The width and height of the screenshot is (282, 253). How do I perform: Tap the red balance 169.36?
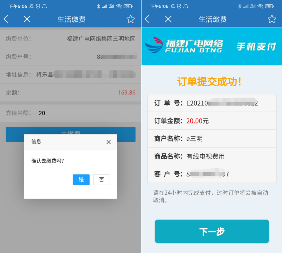pos(127,92)
